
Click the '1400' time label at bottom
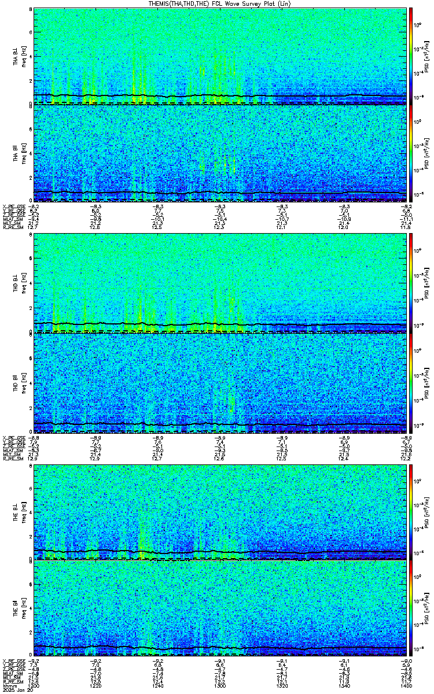407,685
